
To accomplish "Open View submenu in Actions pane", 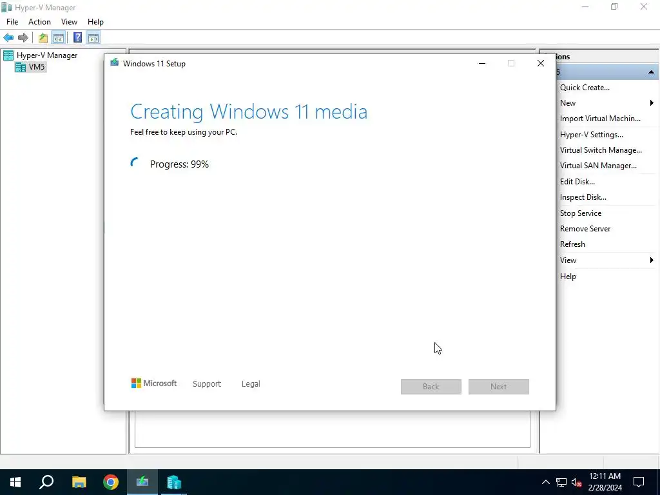I will click(568, 260).
